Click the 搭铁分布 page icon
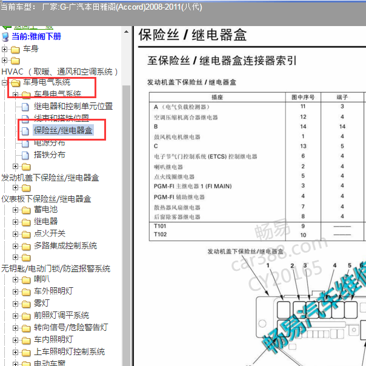Screen dimensions: 366x366 (x=25, y=155)
